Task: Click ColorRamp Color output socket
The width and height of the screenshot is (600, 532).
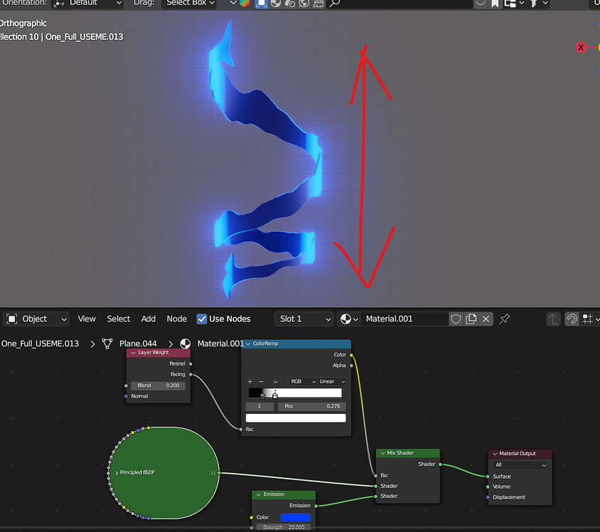Action: 351,355
